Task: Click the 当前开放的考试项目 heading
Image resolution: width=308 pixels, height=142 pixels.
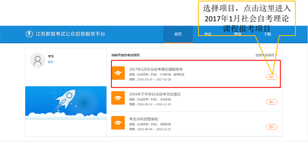Action: pos(125,55)
